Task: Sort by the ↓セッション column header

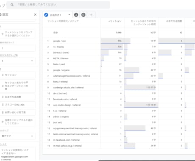Action: coord(115,21)
